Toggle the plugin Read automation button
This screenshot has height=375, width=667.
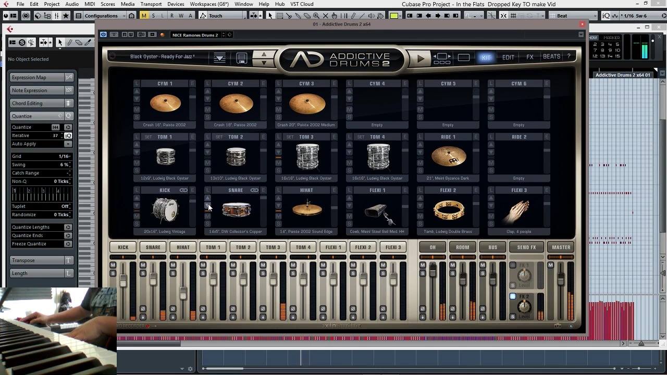(125, 35)
